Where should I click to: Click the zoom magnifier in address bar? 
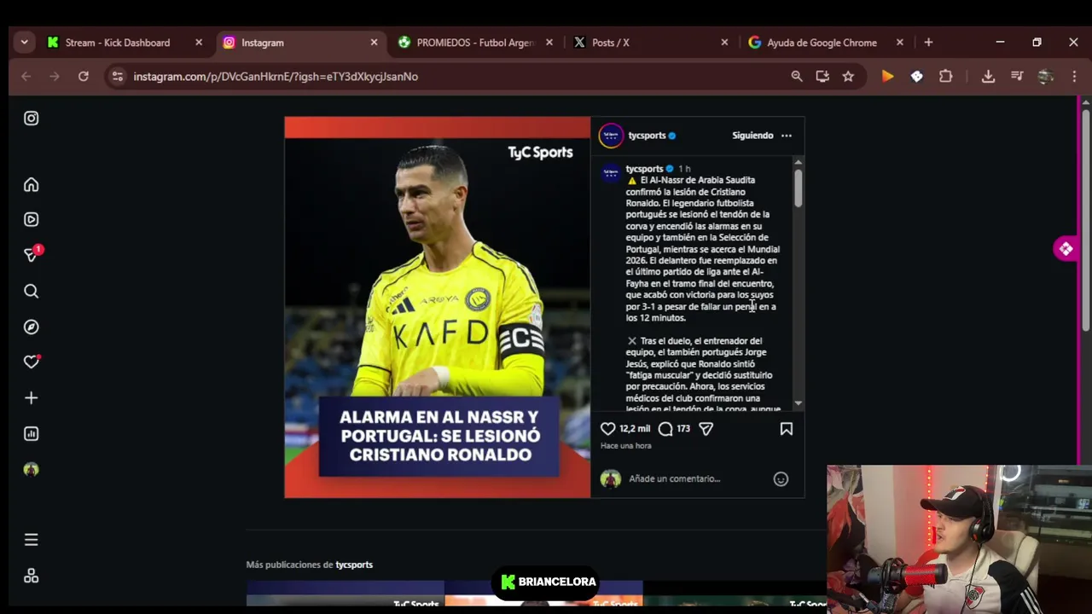click(797, 77)
